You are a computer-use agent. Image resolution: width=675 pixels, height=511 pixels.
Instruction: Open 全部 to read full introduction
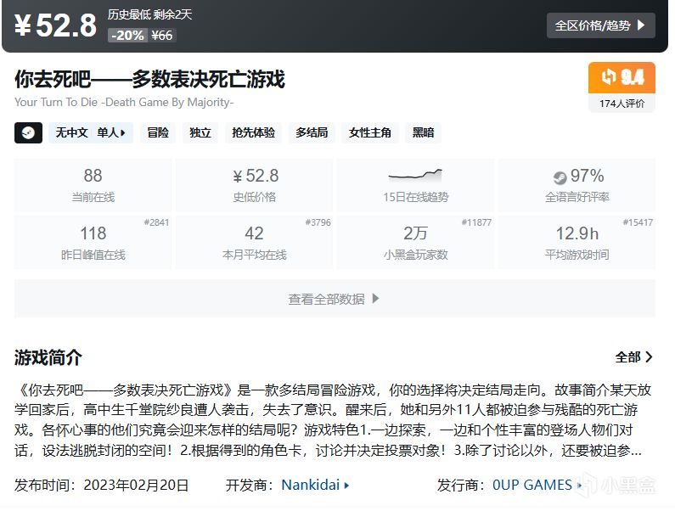(x=633, y=357)
